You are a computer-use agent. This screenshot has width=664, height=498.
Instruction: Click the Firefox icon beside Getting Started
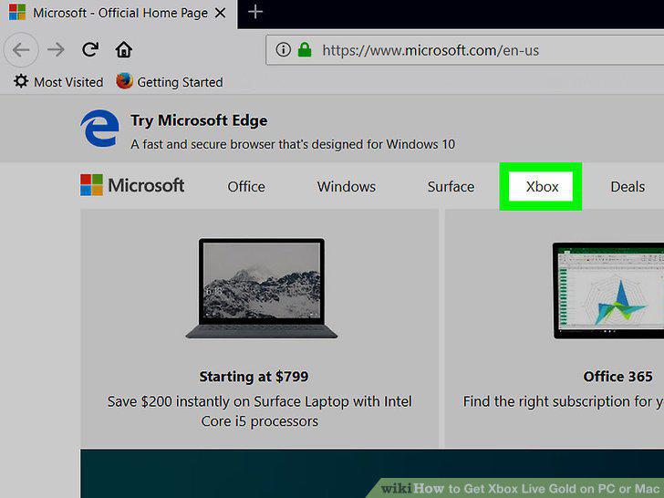point(124,81)
